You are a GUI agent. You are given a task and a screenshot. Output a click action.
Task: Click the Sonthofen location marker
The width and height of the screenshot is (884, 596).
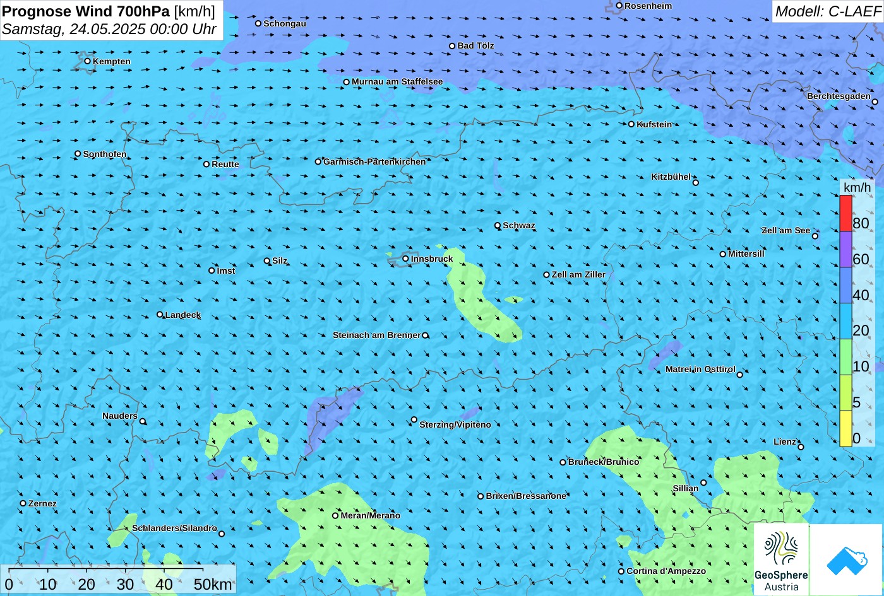pos(78,154)
